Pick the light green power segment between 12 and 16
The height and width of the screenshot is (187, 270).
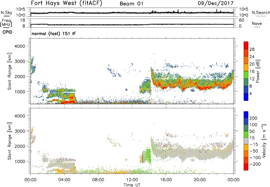(246, 75)
